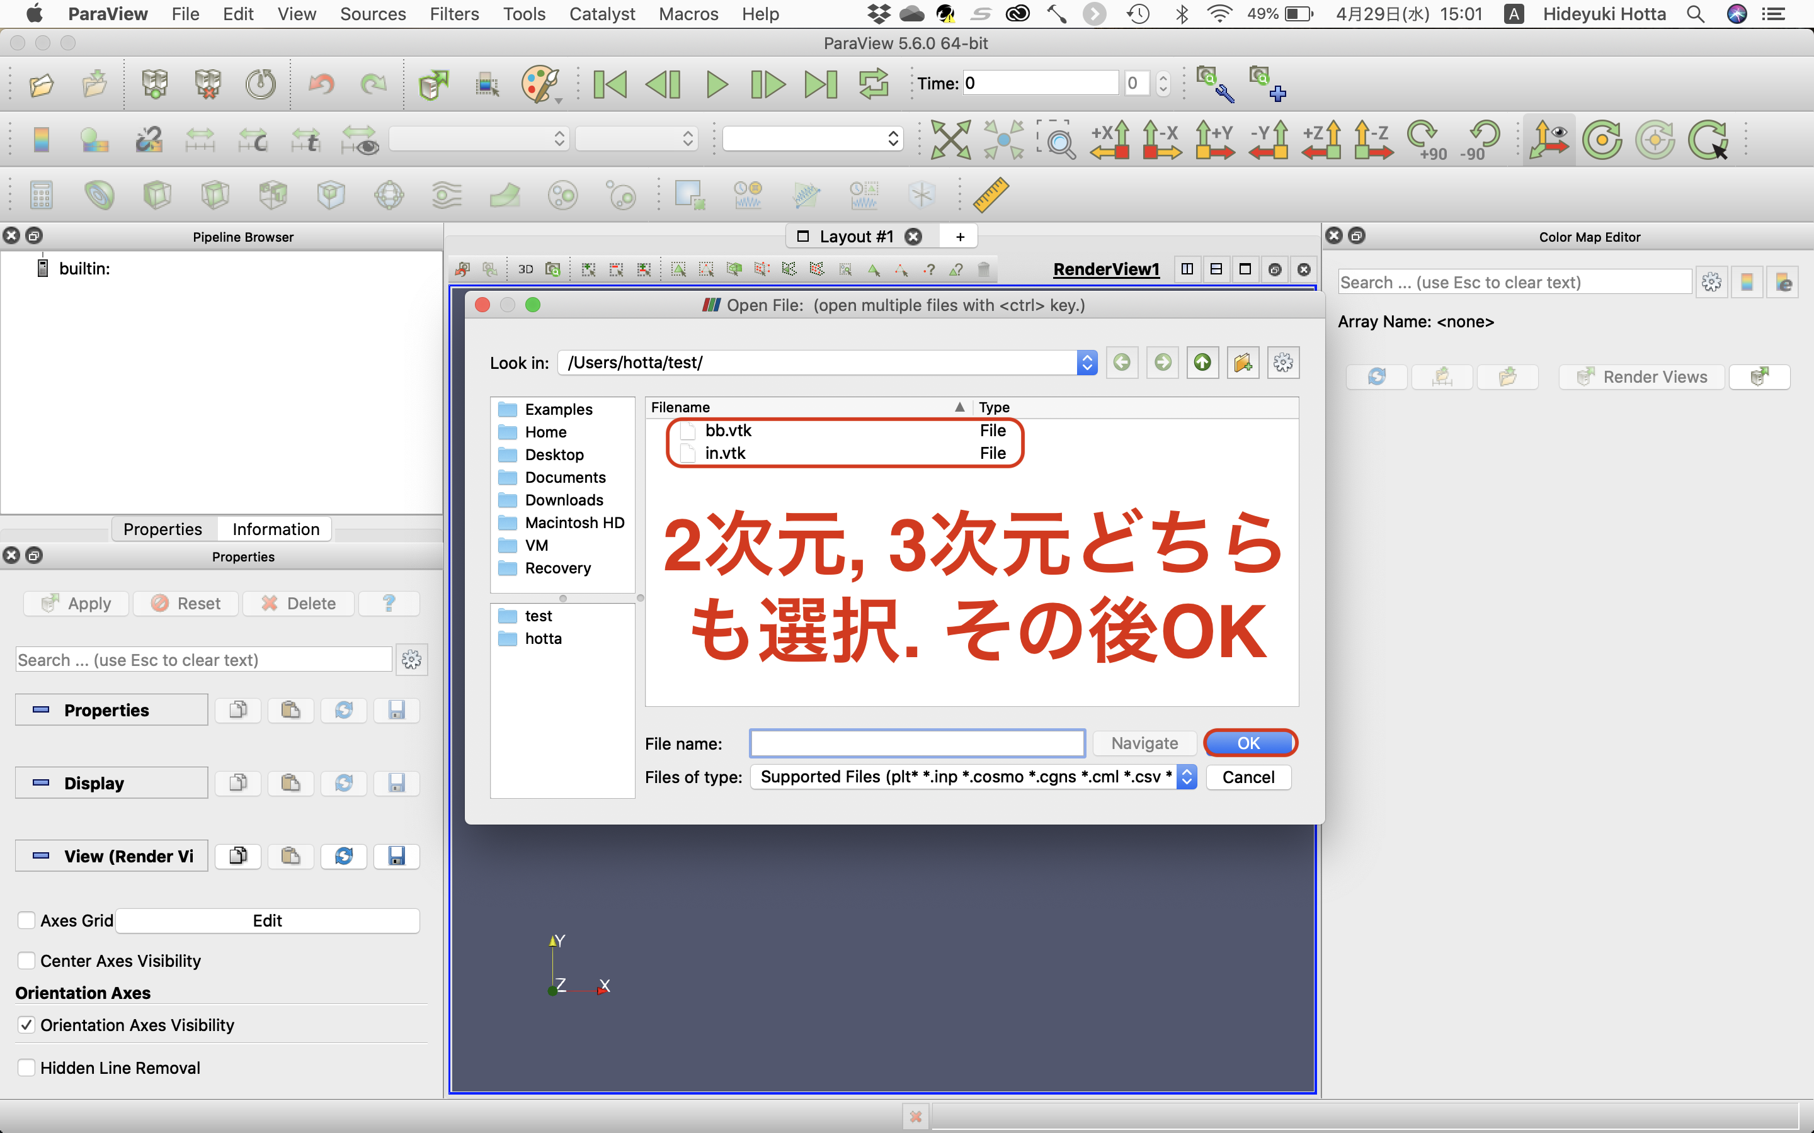Jump to first frame

tap(610, 84)
